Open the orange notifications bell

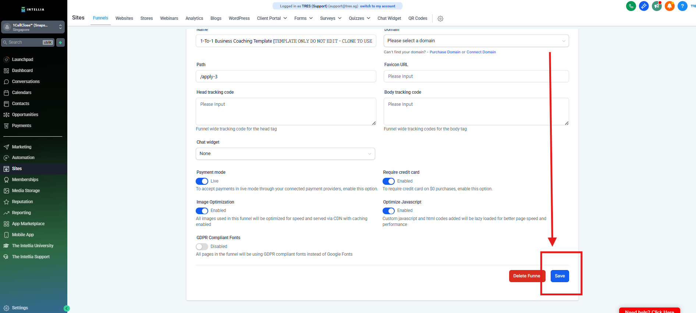click(670, 6)
